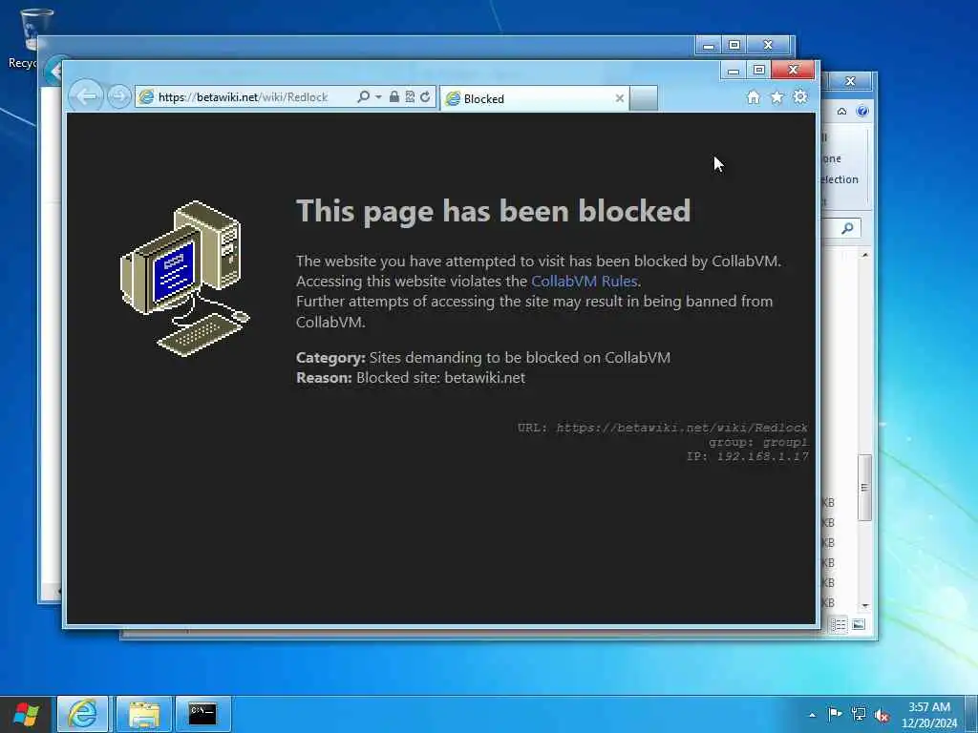Screen dimensions: 978x733
Task: Click Explorer window scrollbar up arrow
Action: [864, 255]
